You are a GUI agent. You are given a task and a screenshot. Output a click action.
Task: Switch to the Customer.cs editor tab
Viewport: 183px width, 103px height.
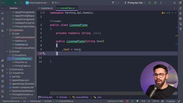point(45,8)
